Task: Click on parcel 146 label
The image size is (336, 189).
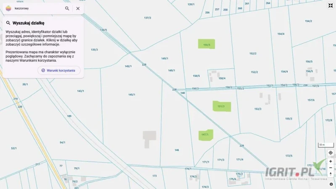Action: pyautogui.click(x=177, y=150)
